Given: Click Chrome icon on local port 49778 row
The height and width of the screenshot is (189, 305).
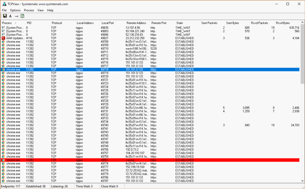Looking at the screenshot, I should 3,171.
